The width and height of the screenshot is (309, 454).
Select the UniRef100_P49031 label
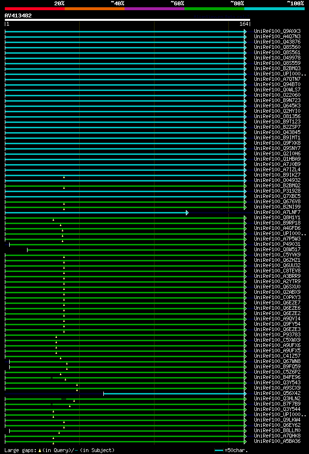(277, 244)
